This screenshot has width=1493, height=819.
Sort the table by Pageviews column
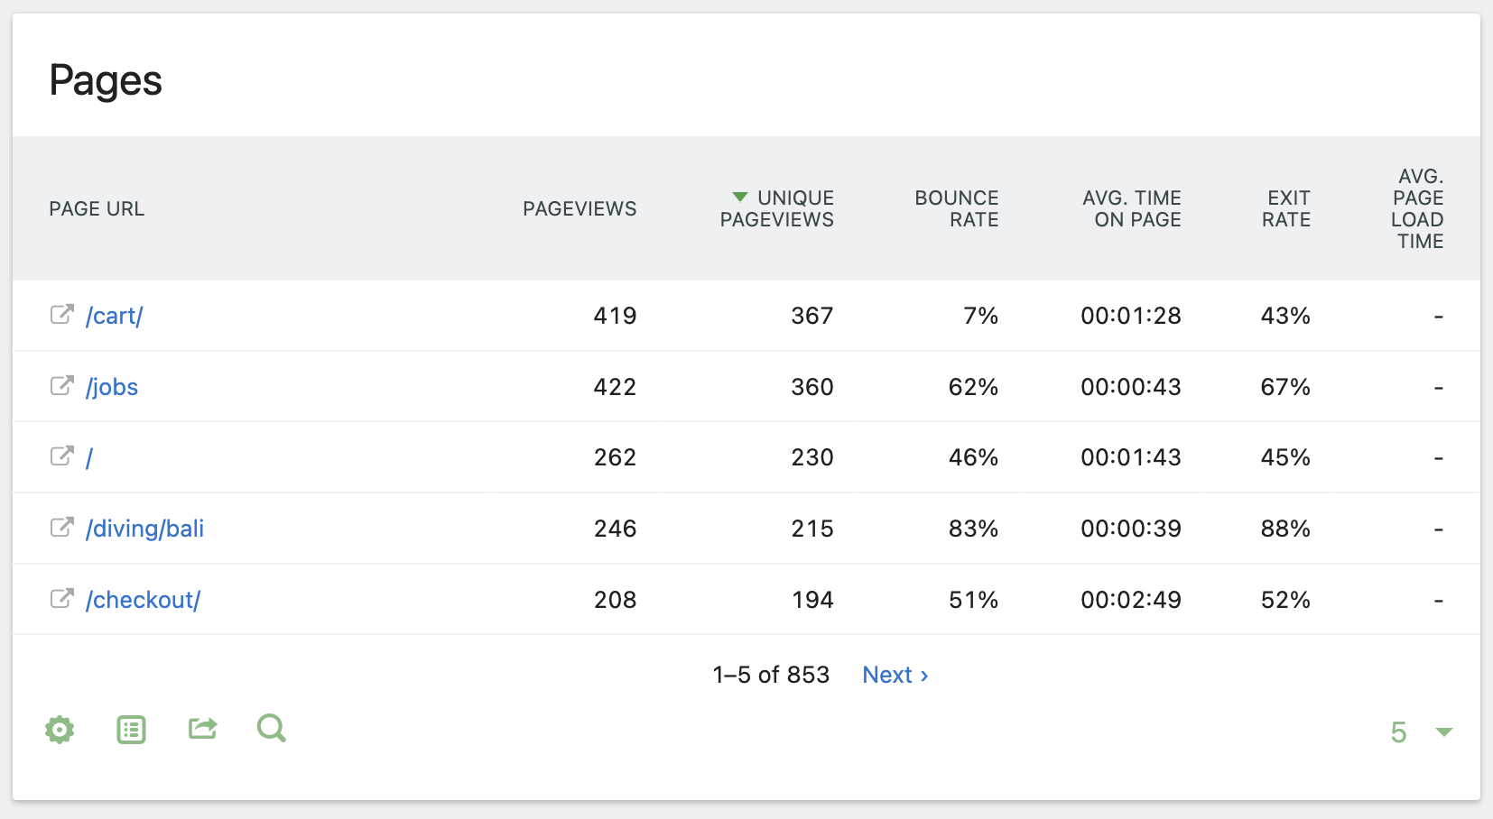coord(580,208)
